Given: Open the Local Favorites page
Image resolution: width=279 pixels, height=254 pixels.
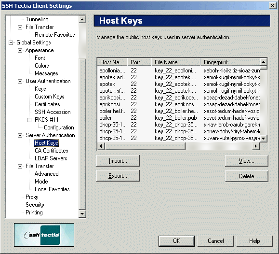Looking at the screenshot, I should 52,189.
